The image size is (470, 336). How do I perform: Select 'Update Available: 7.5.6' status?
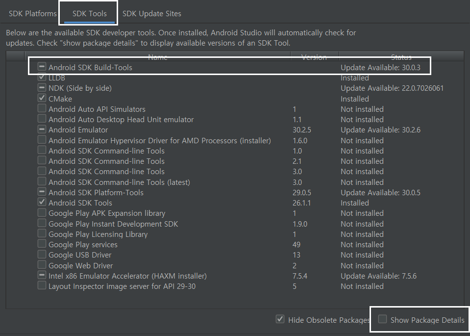378,276
